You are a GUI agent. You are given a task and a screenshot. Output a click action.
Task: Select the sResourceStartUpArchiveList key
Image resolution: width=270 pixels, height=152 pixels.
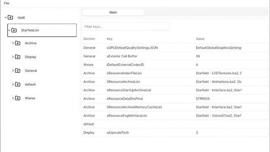click(129, 90)
